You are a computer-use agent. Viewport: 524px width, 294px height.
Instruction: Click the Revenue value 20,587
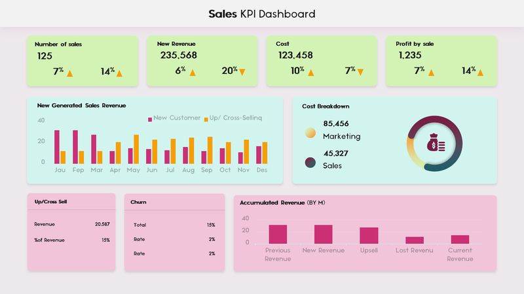coord(102,224)
